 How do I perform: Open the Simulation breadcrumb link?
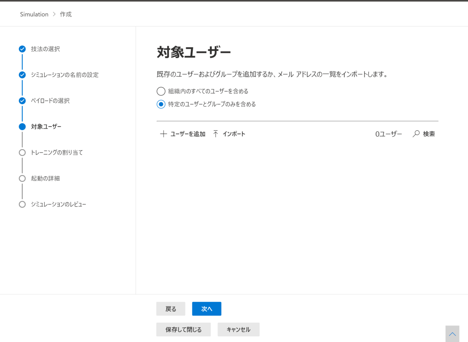(x=34, y=14)
